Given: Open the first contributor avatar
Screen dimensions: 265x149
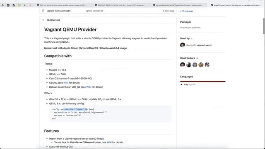Looking at the screenshot, I should pyautogui.click(x=183, y=65).
